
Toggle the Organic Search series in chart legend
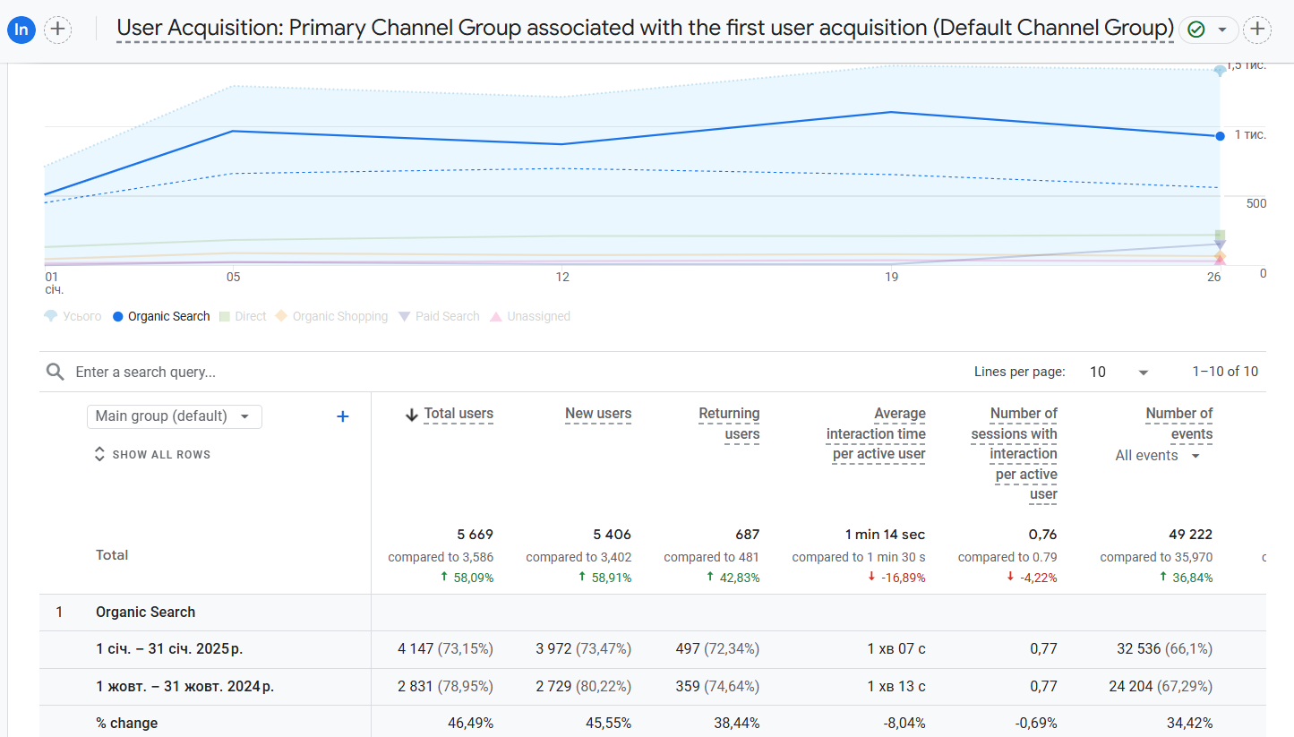pyautogui.click(x=161, y=316)
